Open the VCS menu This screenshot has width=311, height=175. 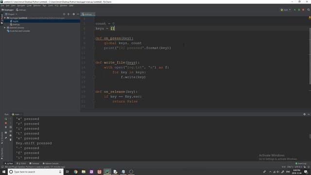(56, 5)
